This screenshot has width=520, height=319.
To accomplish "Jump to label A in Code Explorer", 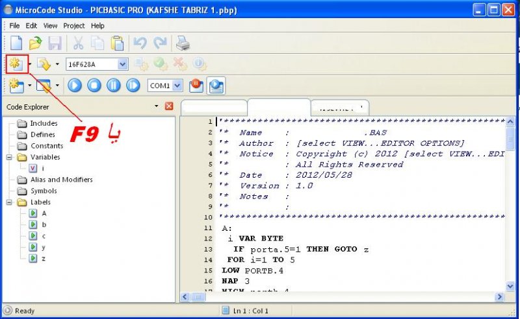I will click(44, 213).
